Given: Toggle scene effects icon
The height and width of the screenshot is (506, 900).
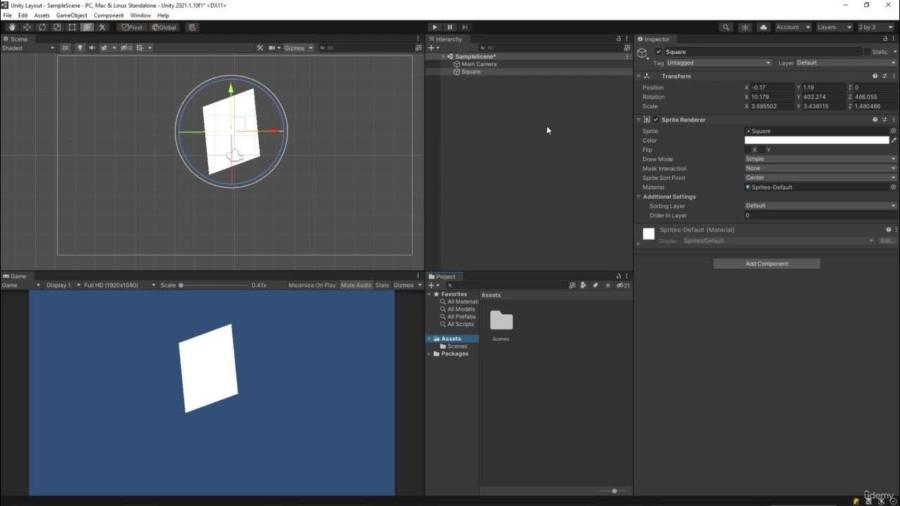Looking at the screenshot, I should pos(105,48).
